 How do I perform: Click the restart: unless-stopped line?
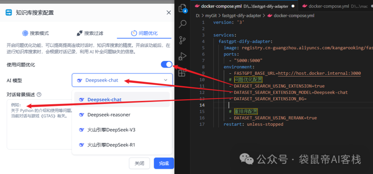(x=254, y=124)
